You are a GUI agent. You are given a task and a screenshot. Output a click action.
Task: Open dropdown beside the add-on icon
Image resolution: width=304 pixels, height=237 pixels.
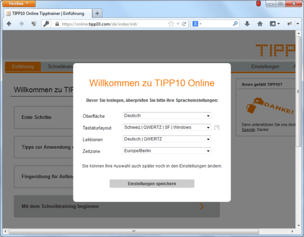tap(297, 24)
